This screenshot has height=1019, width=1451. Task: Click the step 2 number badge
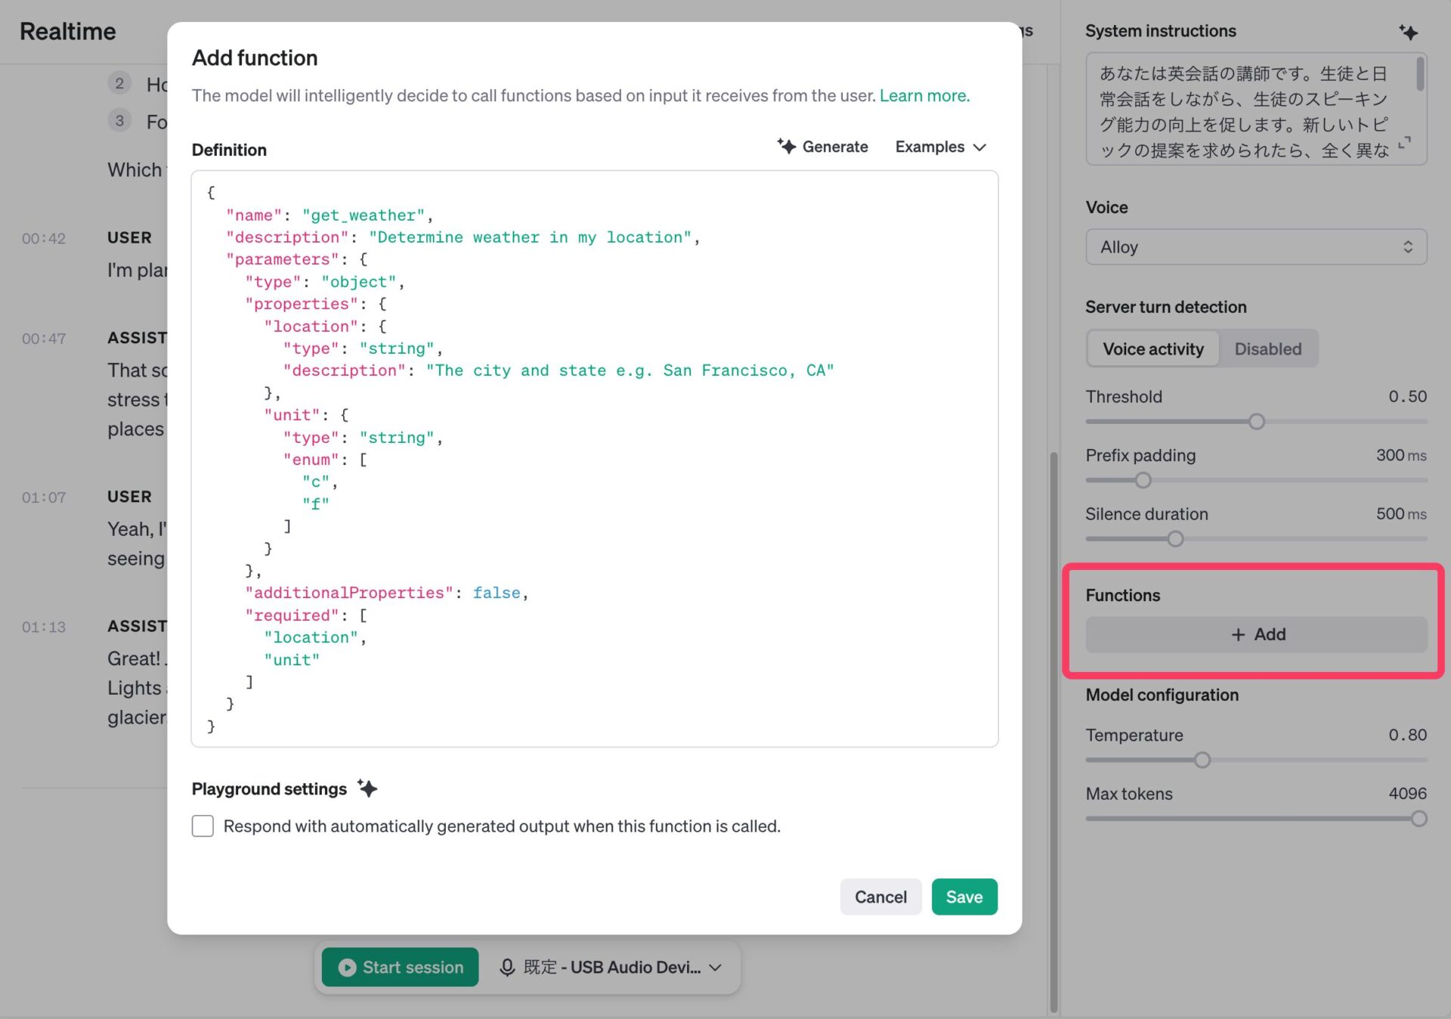point(119,83)
